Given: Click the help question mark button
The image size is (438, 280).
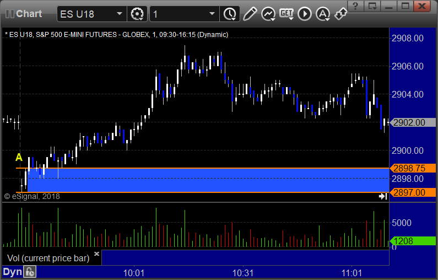Looking at the screenshot, I should tap(355, 6).
